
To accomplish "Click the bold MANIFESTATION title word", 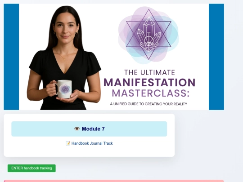I will pyautogui.click(x=149, y=83).
